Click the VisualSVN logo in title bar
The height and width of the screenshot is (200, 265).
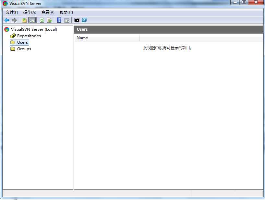[x=5, y=3]
